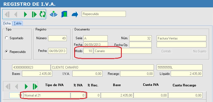Click the Cuota Recargo column header
Image resolution: width=213 pixels, height=102 pixels.
184,85
